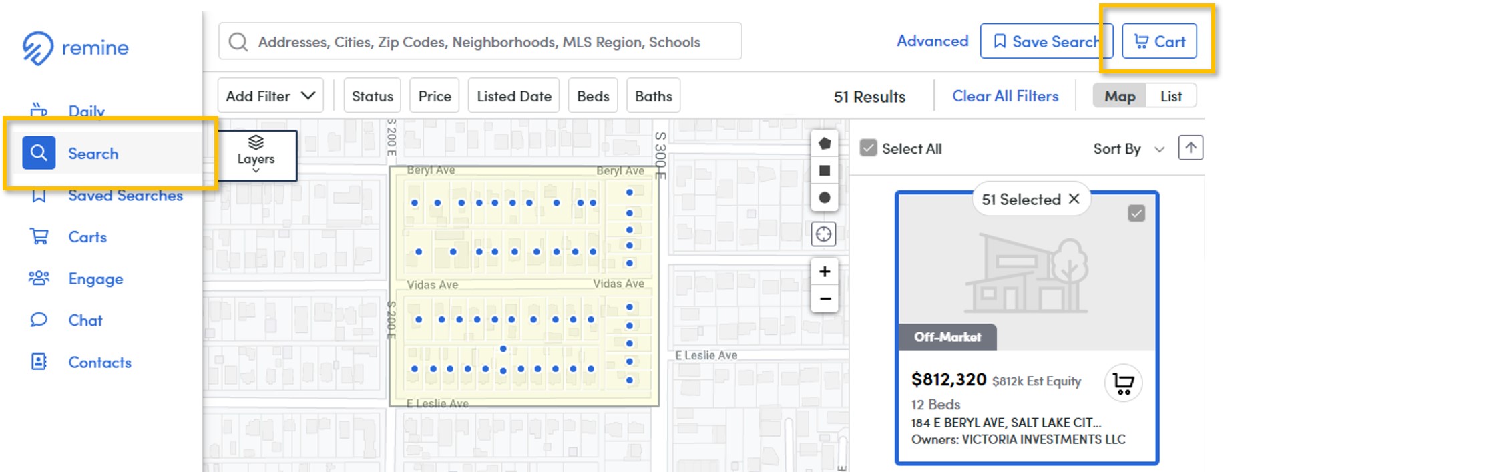Toggle the Select All checkbox
1507x472 pixels.
[868, 148]
